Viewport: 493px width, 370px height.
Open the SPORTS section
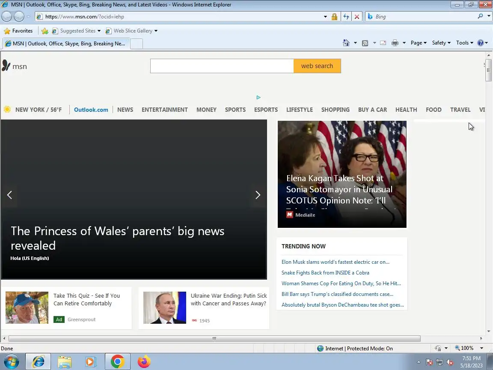(x=235, y=110)
